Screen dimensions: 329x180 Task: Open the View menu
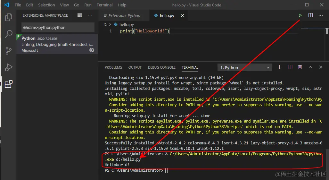tap(64, 5)
